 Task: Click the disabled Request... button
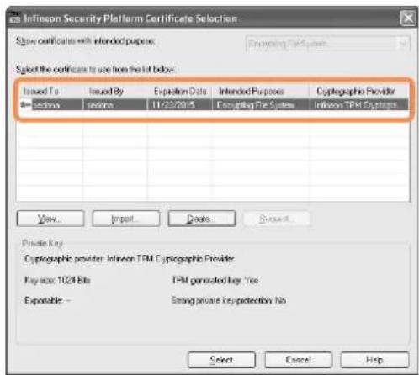coord(277,219)
